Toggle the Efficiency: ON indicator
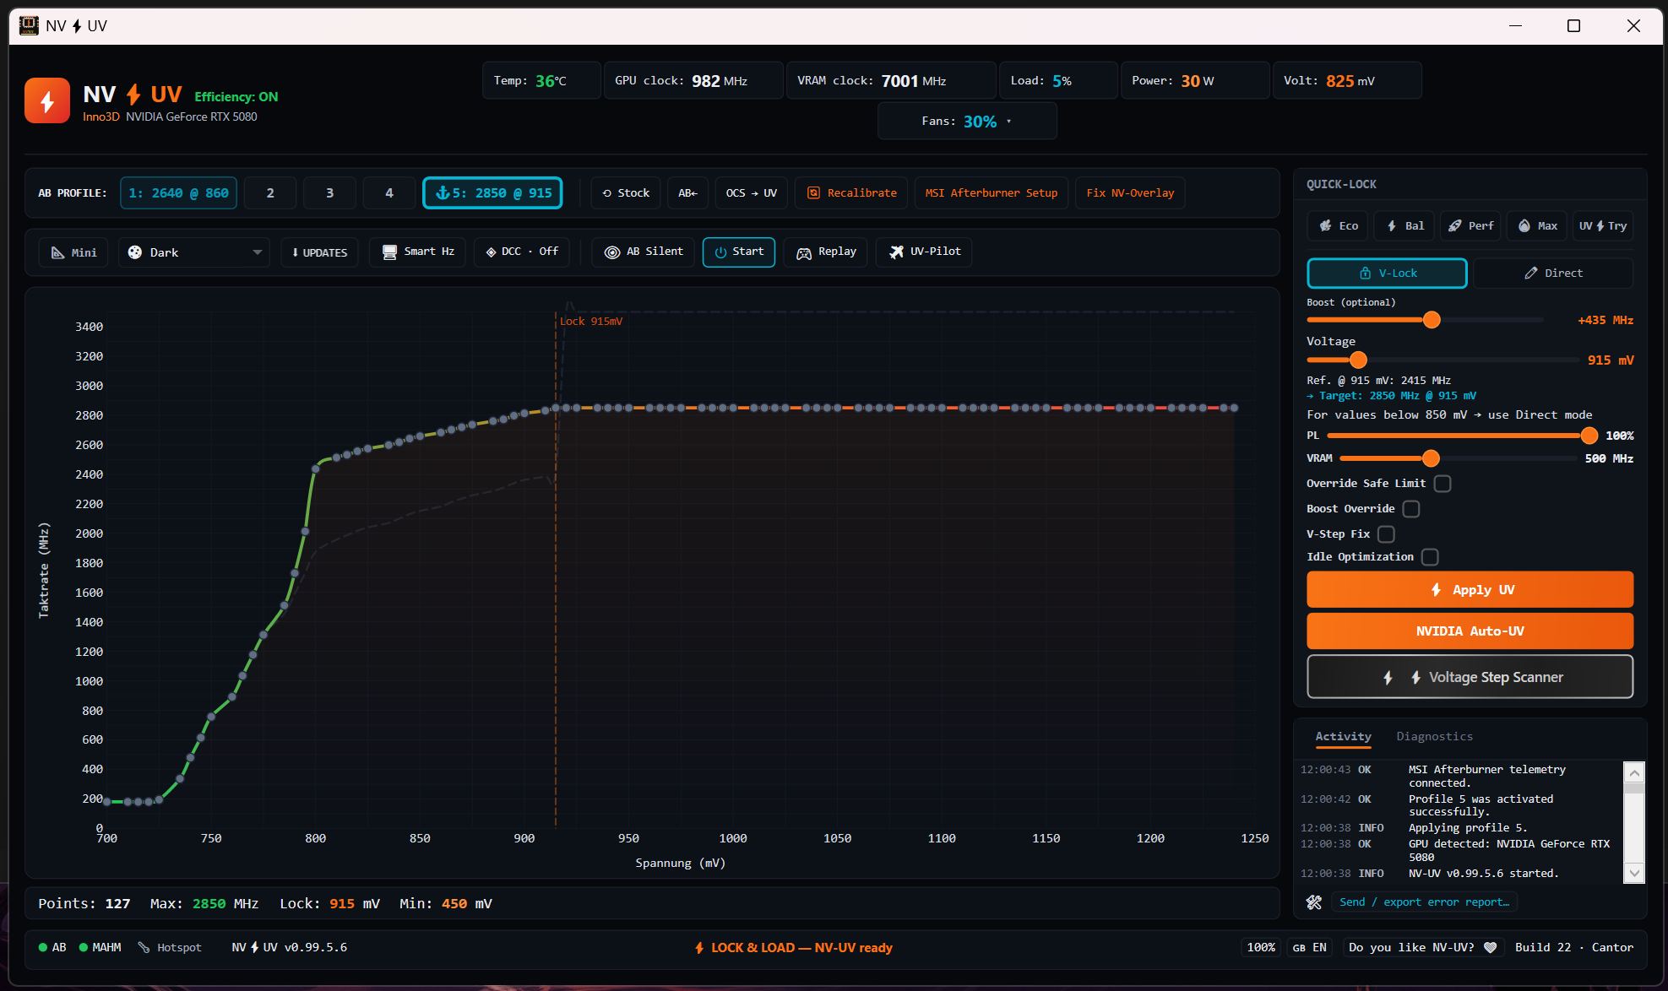This screenshot has height=991, width=1668. point(236,97)
